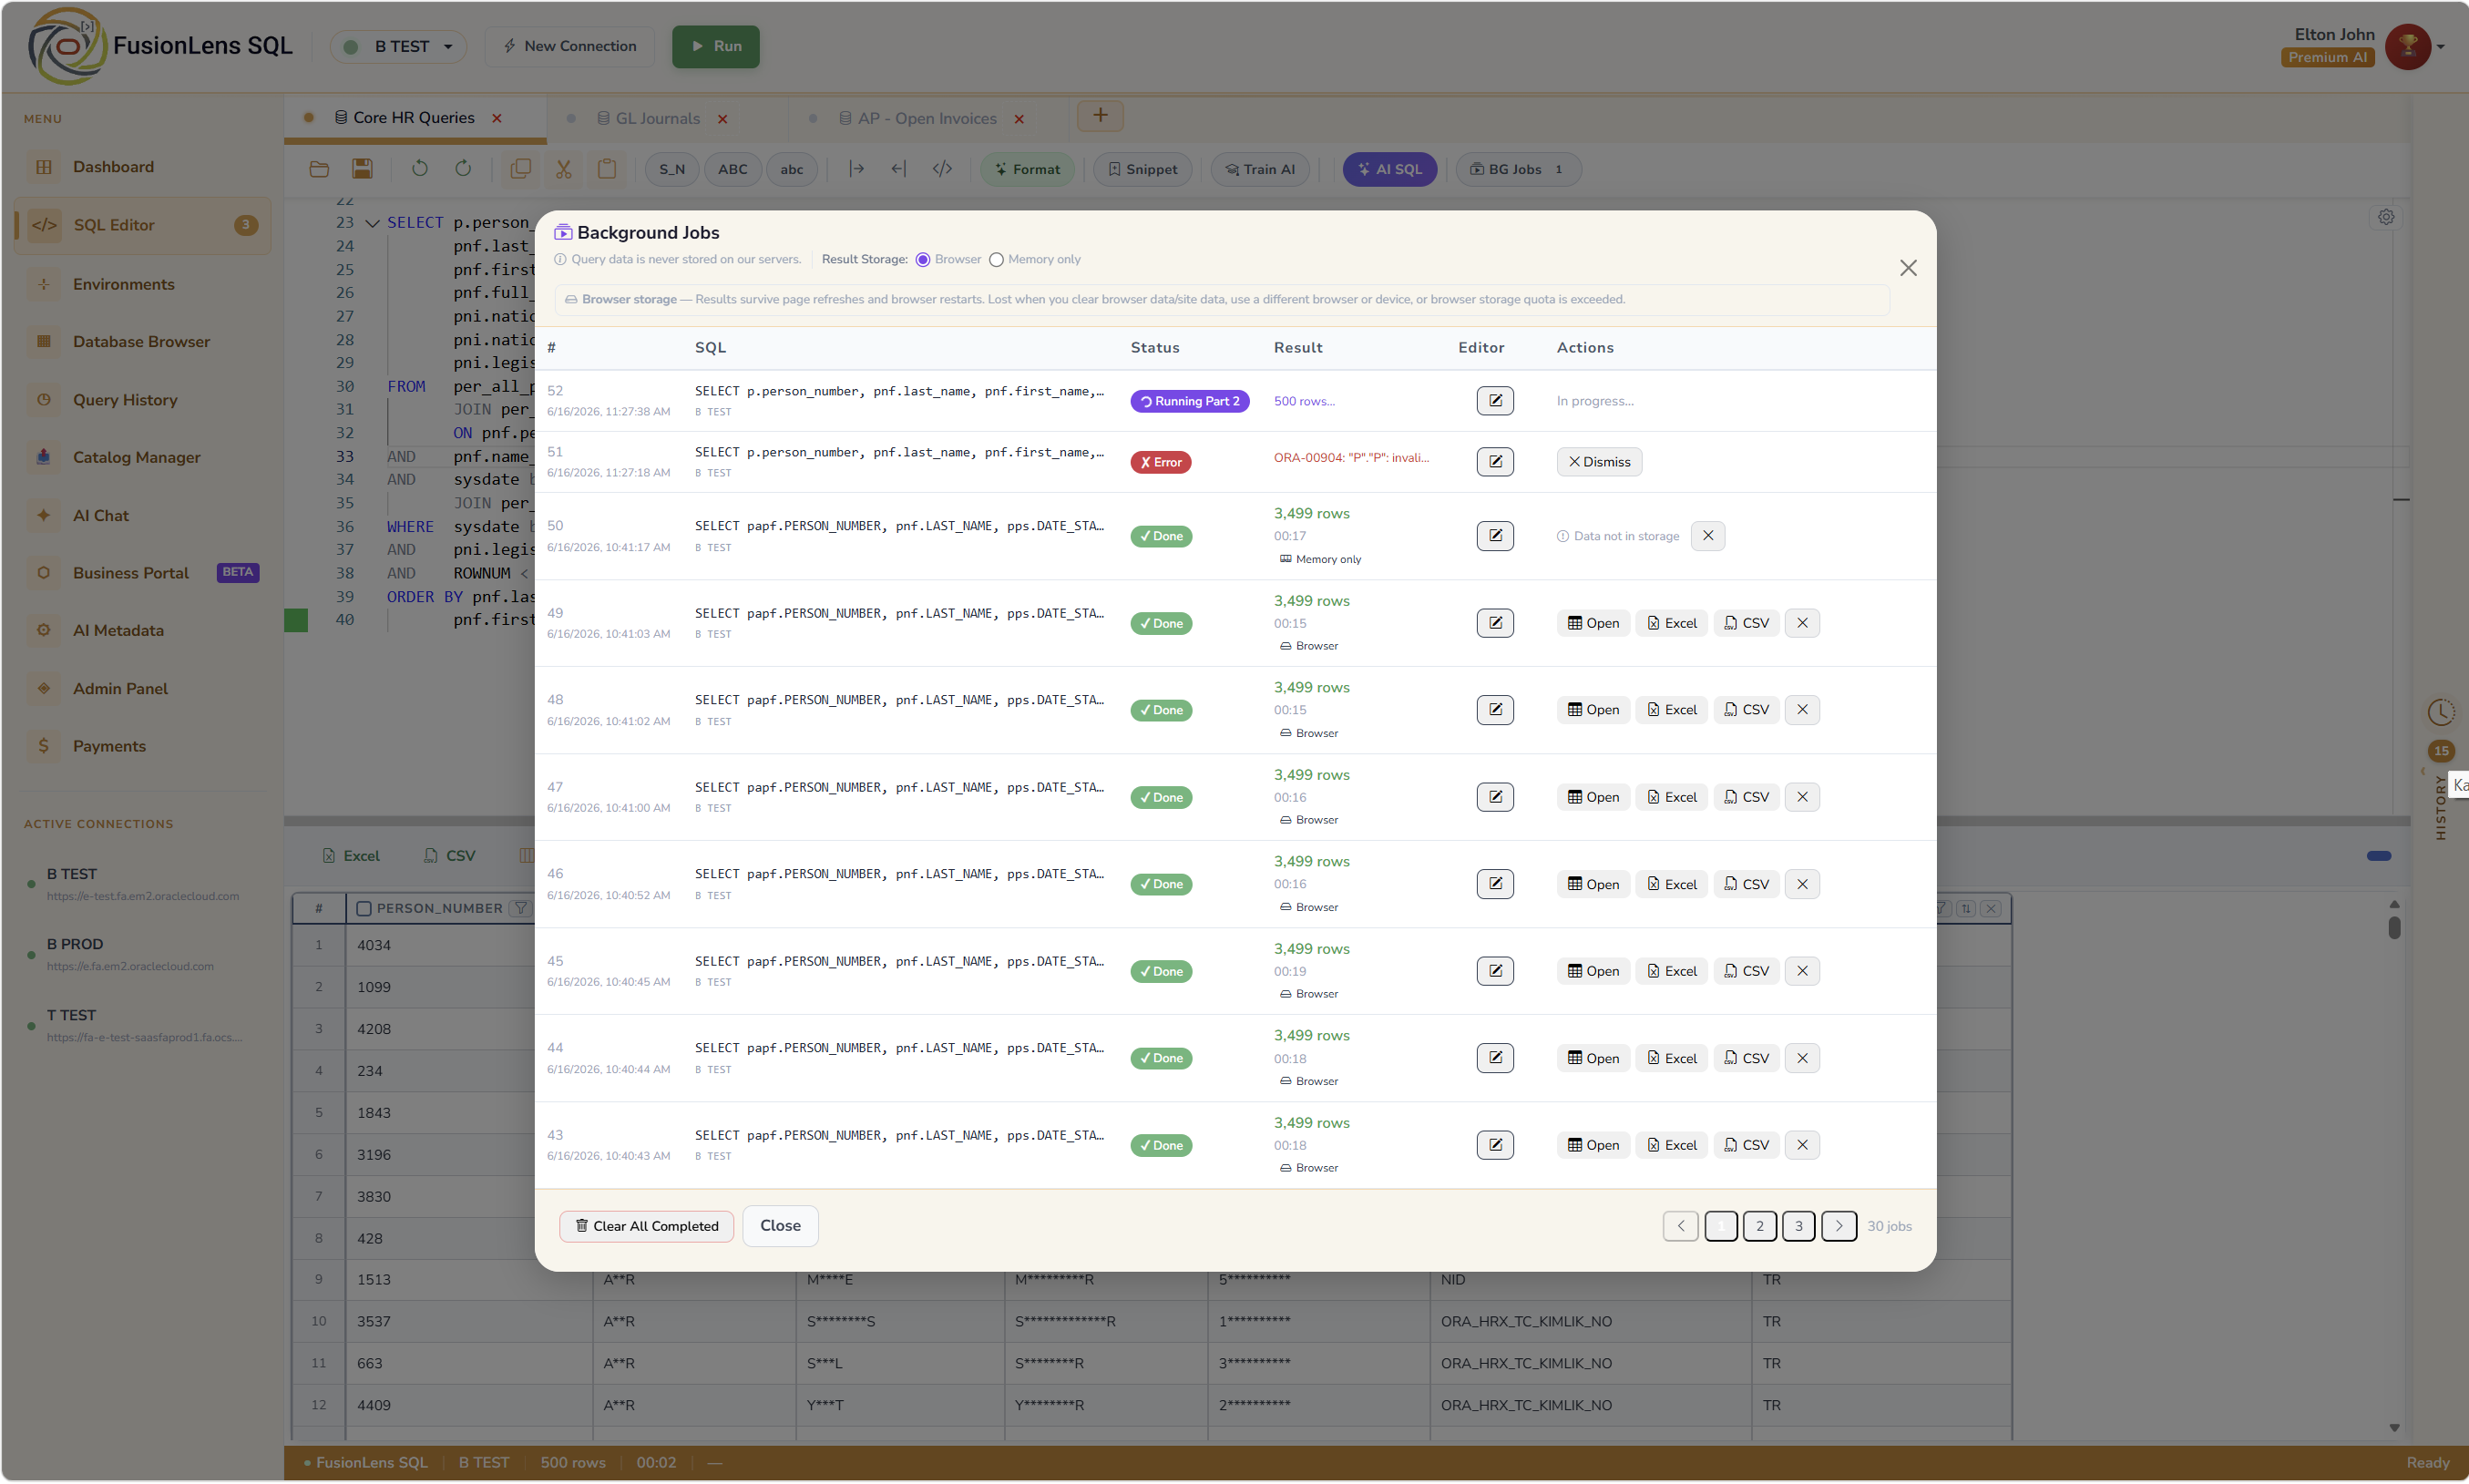
Task: Open the B TEST connection dropdown
Action: click(x=398, y=46)
